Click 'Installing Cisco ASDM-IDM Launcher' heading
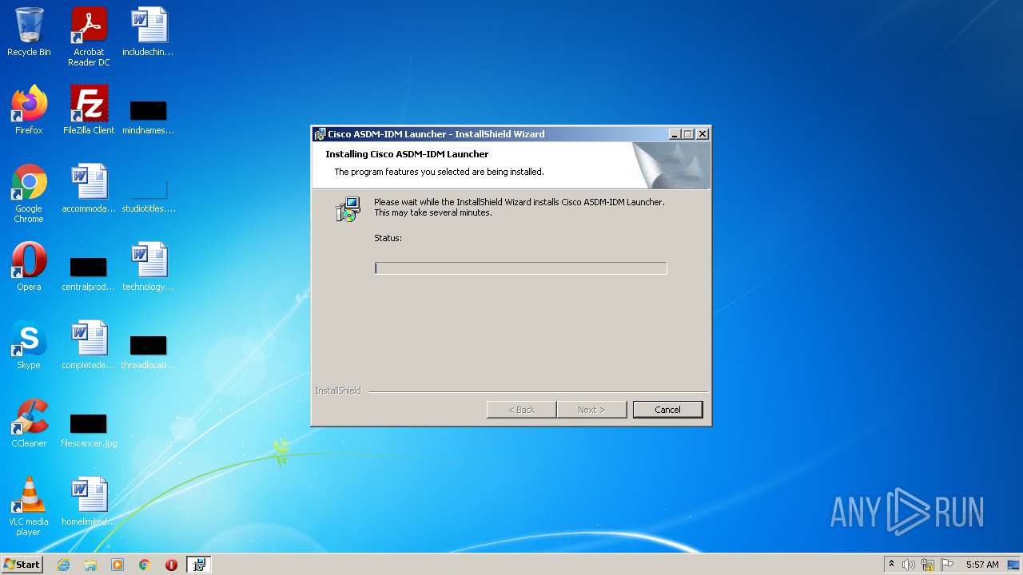1023x575 pixels. [x=407, y=154]
